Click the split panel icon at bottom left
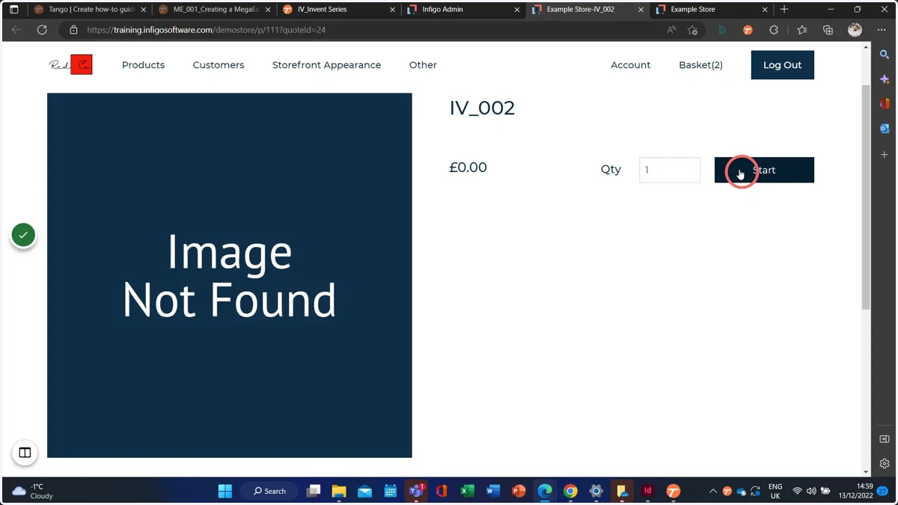Viewport: 898px width, 505px height. 25,453
